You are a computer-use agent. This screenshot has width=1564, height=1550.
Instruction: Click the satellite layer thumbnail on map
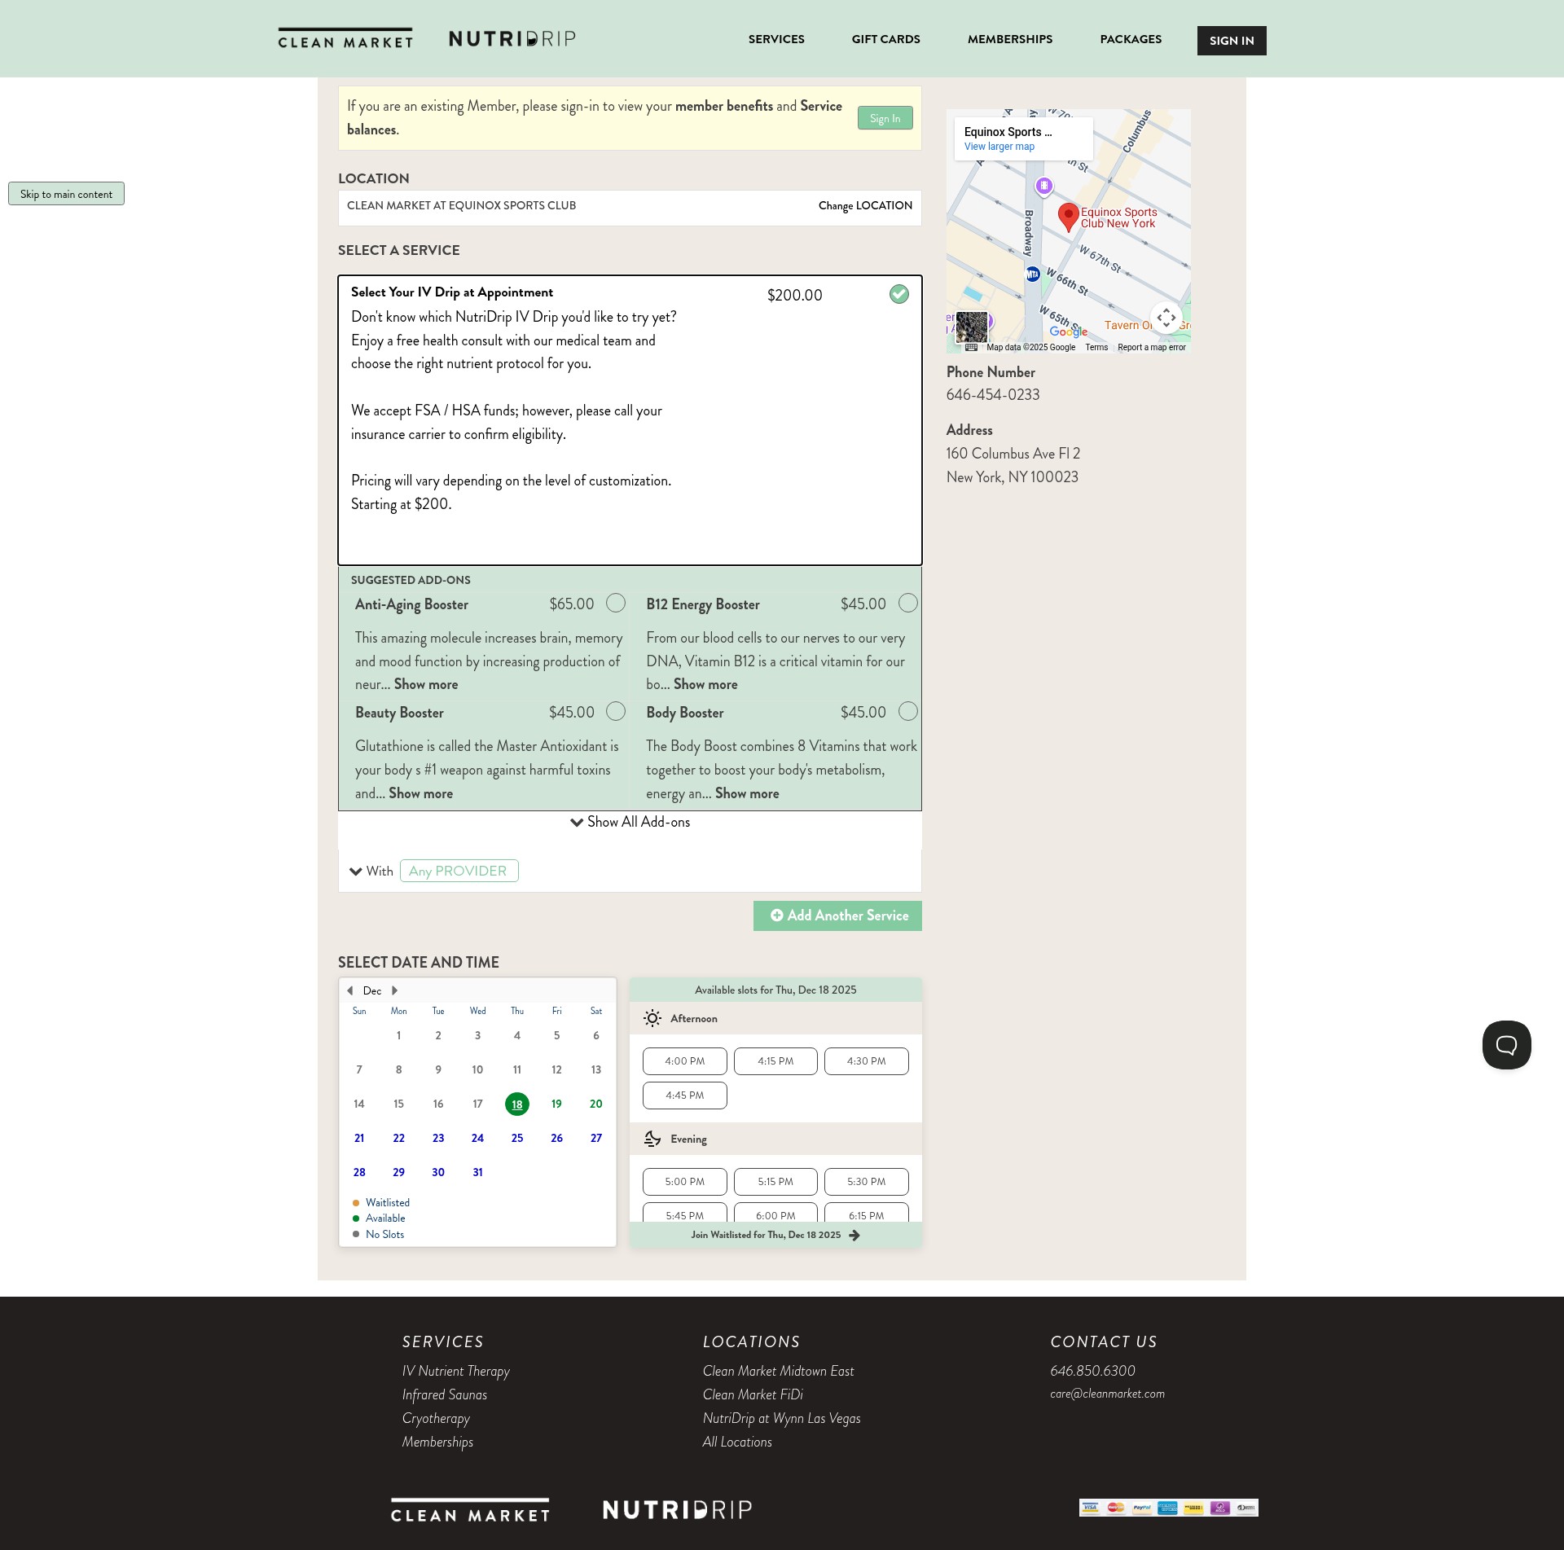(x=971, y=327)
